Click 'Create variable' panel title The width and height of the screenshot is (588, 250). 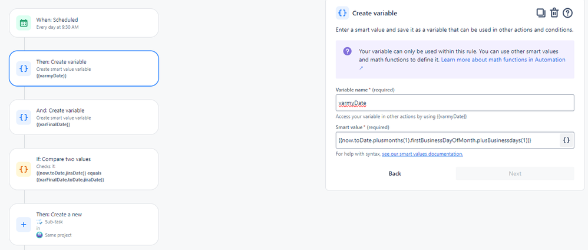pyautogui.click(x=375, y=13)
